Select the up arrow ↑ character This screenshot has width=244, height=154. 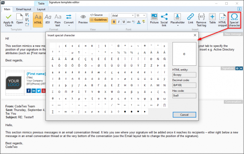[x=132, y=105]
